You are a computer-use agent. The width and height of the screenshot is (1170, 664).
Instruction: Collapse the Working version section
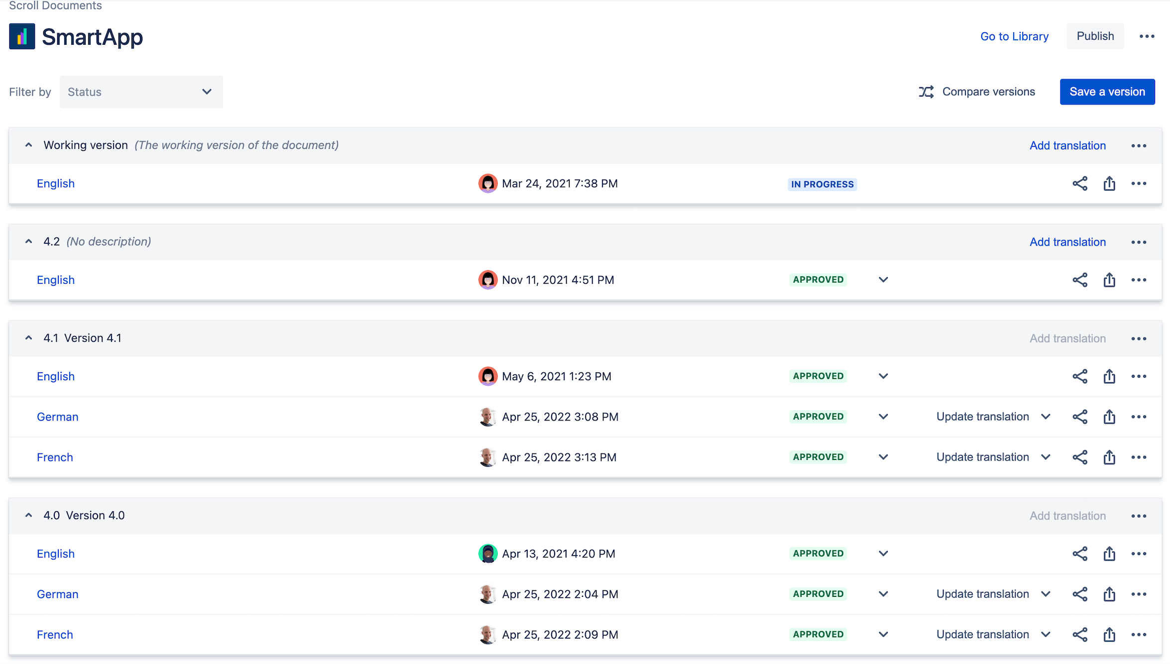[x=29, y=145]
